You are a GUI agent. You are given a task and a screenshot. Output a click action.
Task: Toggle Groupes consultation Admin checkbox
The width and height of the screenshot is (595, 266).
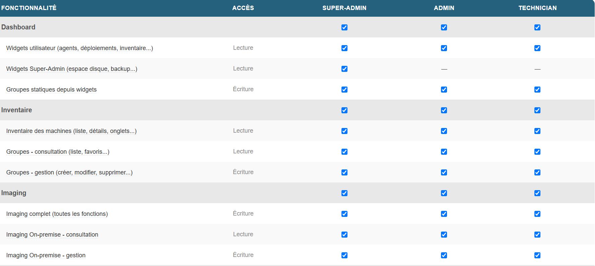[444, 152]
